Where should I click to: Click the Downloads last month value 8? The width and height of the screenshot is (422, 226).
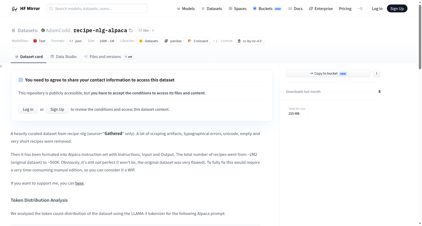point(380,92)
